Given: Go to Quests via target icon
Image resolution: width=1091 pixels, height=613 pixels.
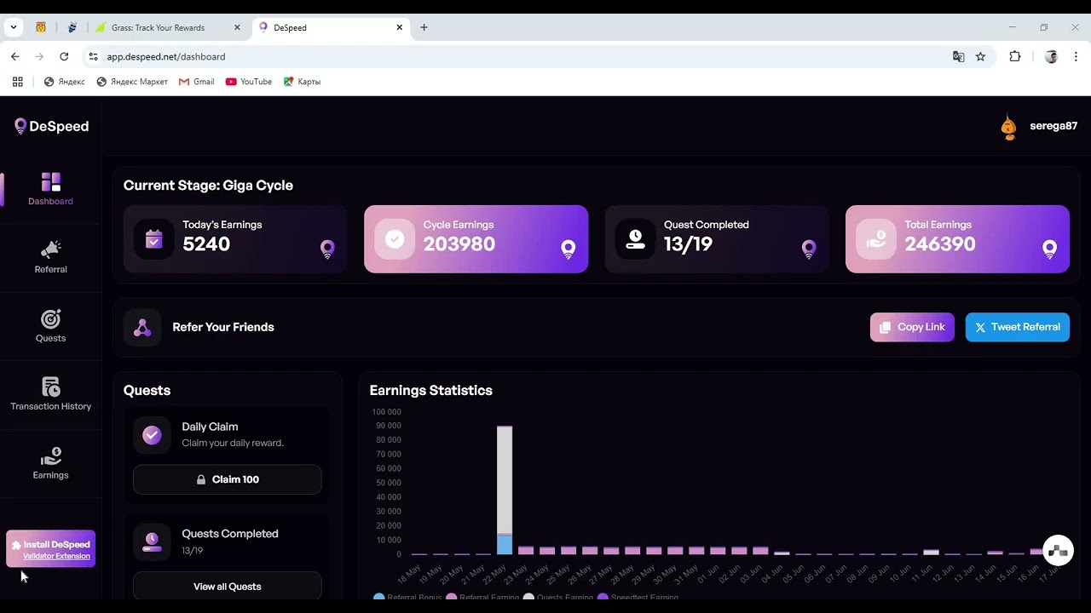Looking at the screenshot, I should click(50, 318).
